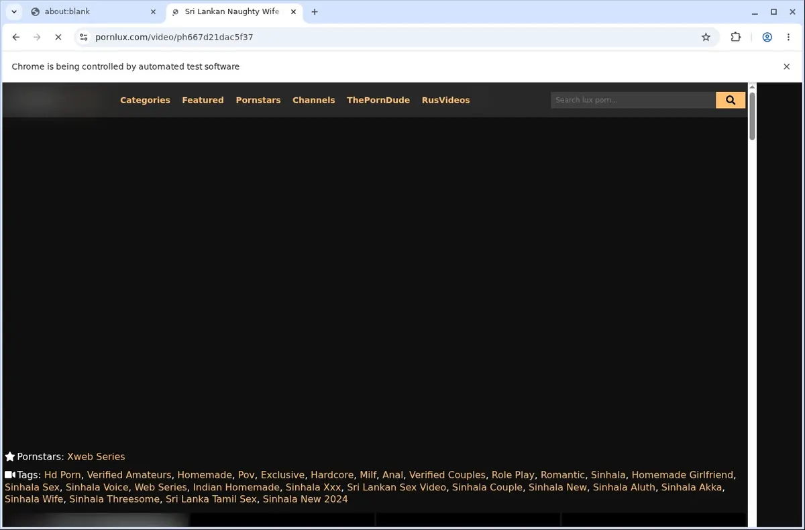Select the Exclusive tag
Viewport: 805px width, 530px height.
(282, 475)
